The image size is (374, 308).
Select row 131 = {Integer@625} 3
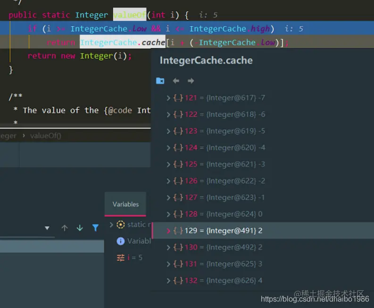pos(262,264)
